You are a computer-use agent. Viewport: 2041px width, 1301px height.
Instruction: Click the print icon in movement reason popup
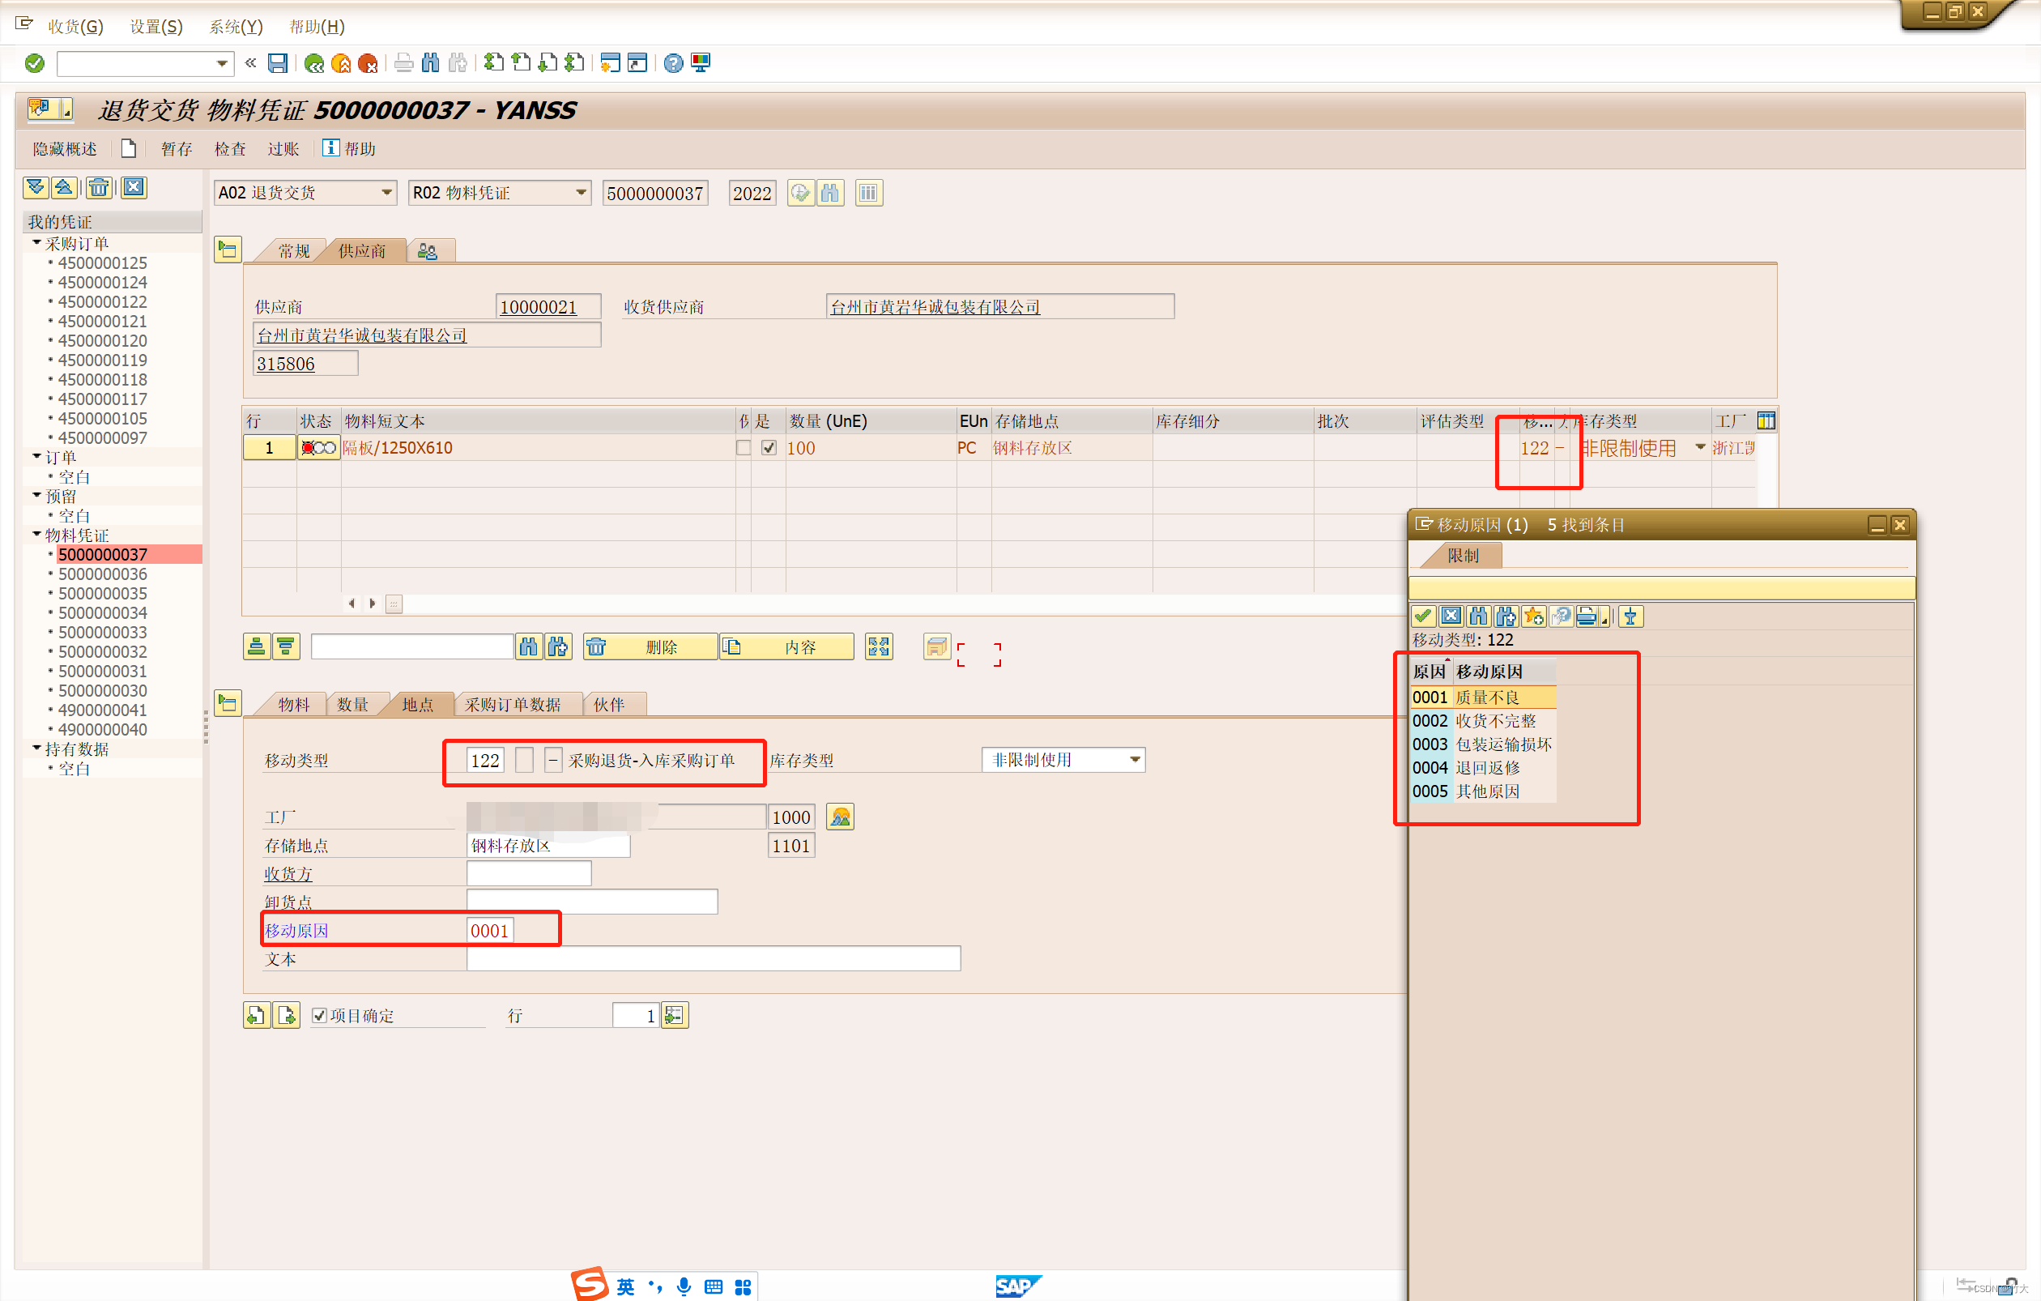[1587, 616]
